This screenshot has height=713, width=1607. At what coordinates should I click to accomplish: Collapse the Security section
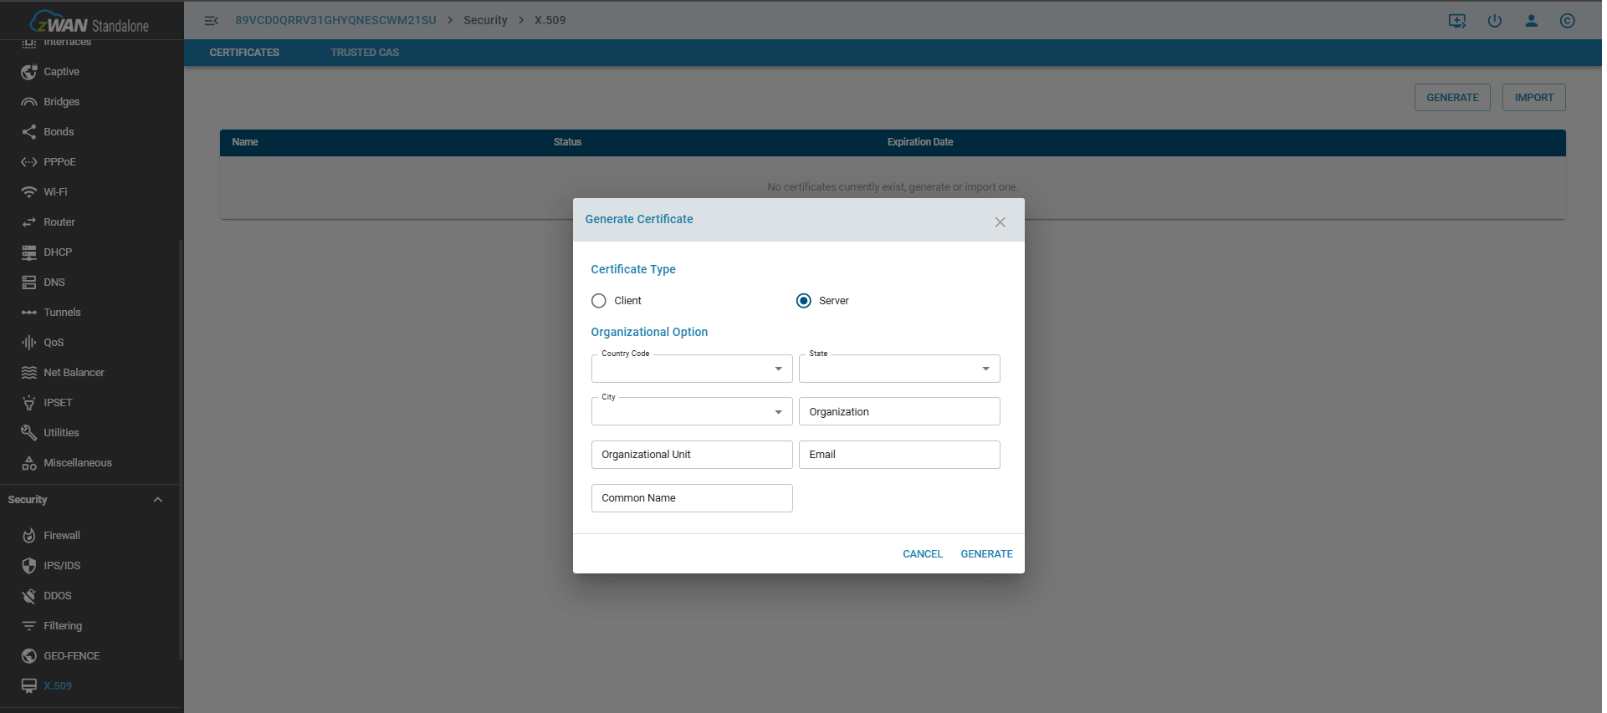coord(157,500)
